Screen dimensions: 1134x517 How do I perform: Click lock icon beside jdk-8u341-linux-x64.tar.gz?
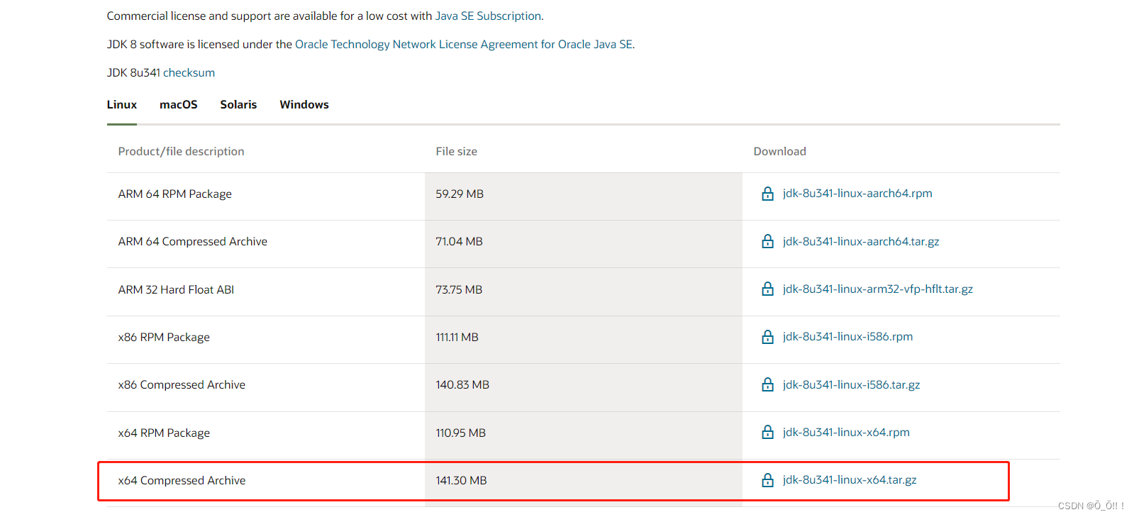[767, 480]
